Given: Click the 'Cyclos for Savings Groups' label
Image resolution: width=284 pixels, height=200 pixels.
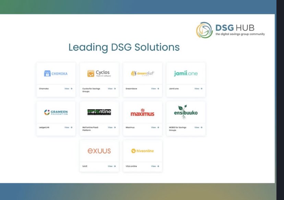Looking at the screenshot, I should point(91,90).
